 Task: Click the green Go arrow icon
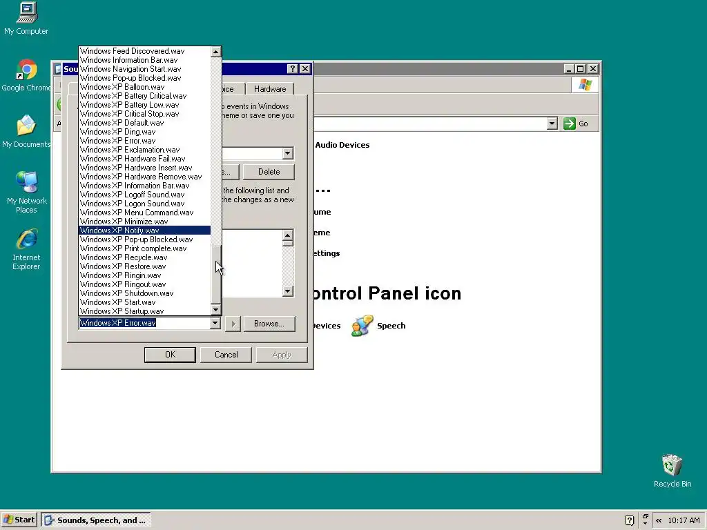[570, 124]
